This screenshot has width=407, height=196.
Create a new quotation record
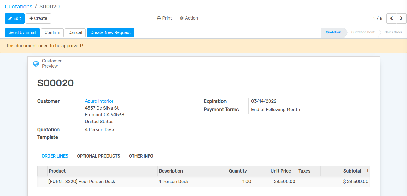point(38,18)
